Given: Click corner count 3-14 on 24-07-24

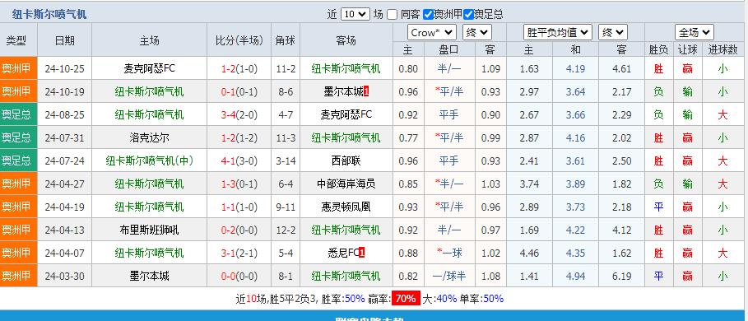Looking at the screenshot, I should (286, 160).
